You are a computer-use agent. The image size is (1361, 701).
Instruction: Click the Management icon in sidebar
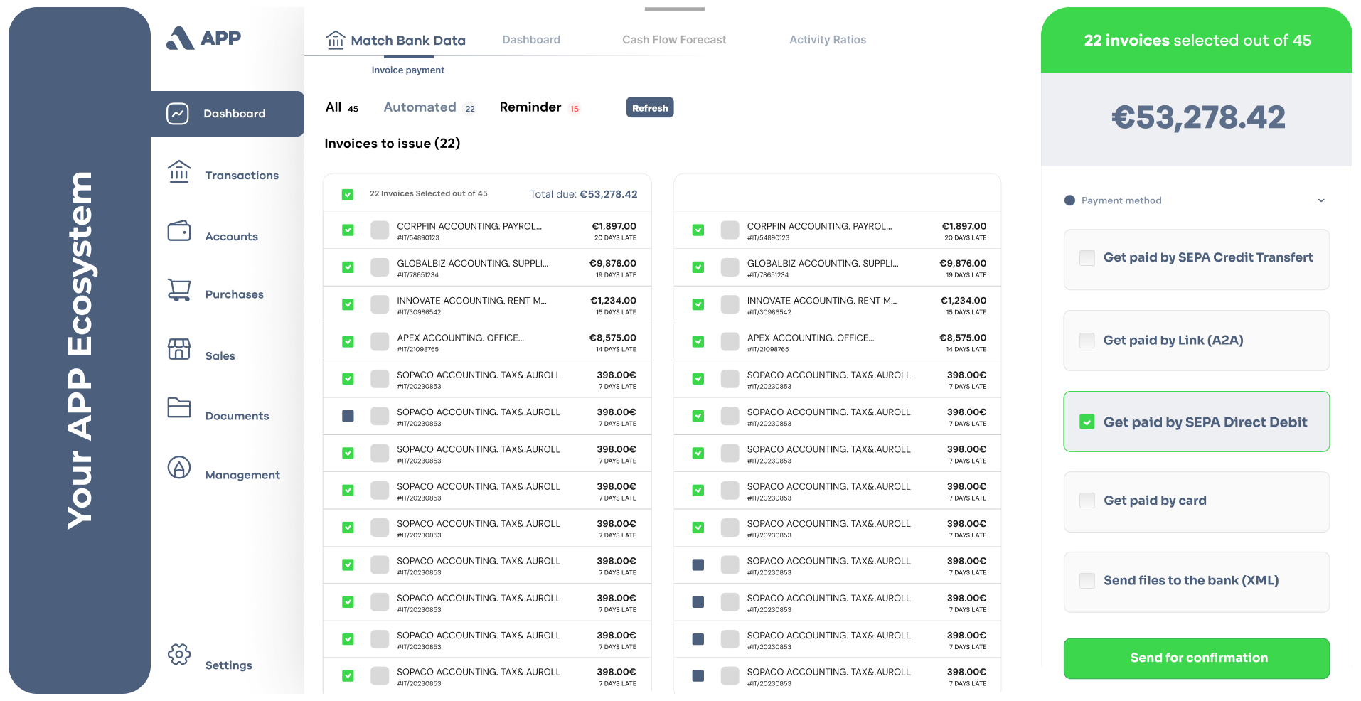[x=179, y=467]
